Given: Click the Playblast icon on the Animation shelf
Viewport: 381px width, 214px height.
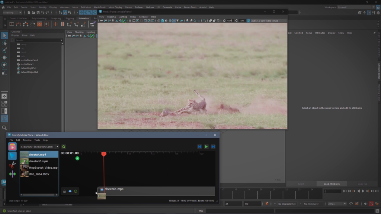Looking at the screenshot, I should (x=12, y=24).
